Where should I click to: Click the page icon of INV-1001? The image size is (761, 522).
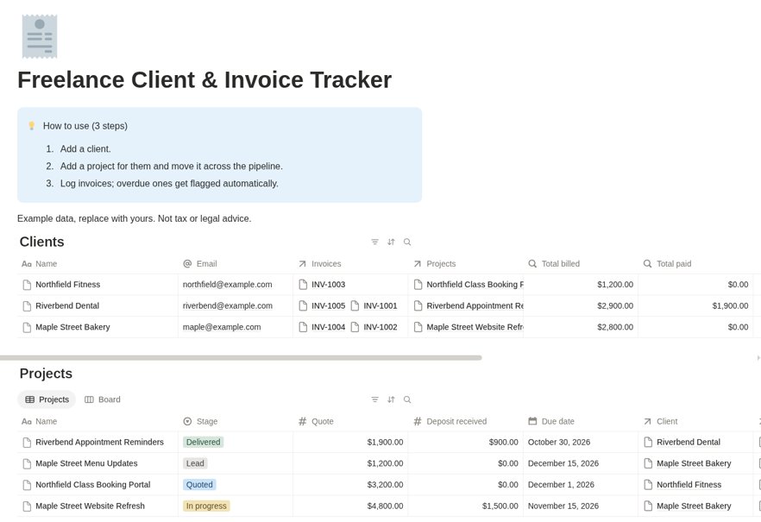click(355, 305)
